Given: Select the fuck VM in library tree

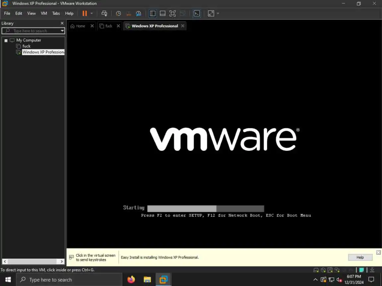Looking at the screenshot, I should (x=26, y=46).
